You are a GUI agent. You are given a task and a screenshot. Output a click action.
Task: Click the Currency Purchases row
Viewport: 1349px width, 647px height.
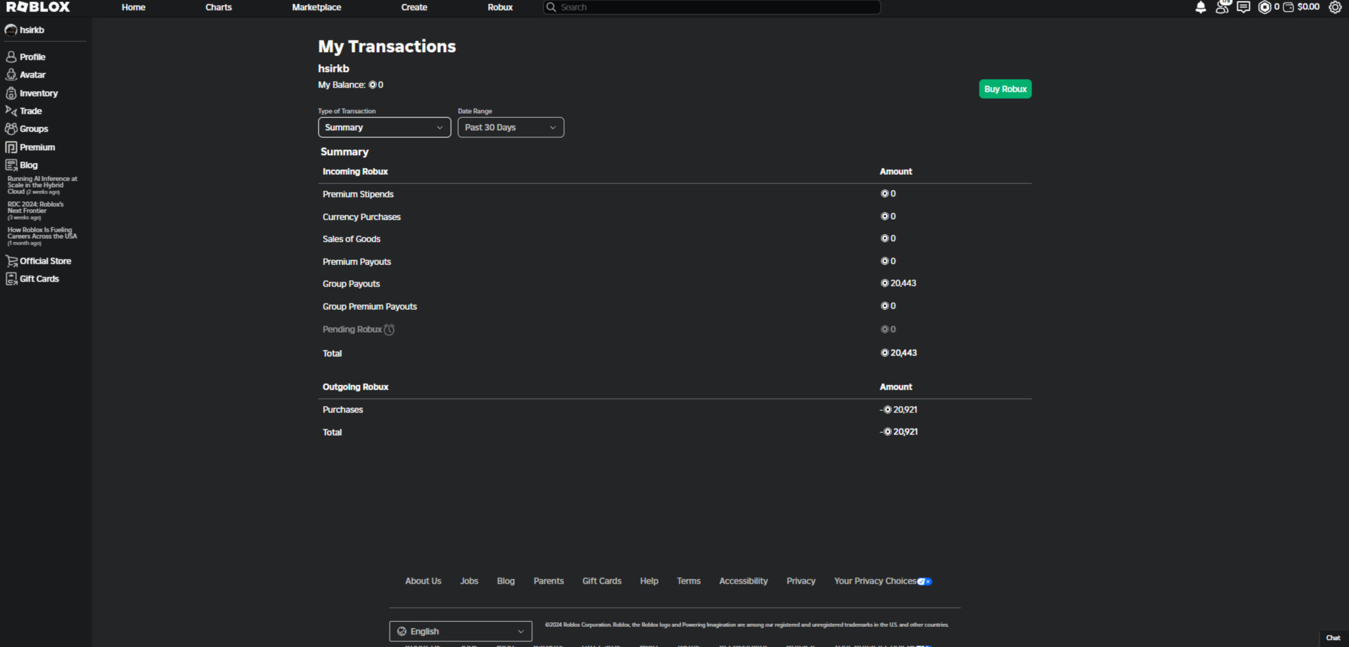point(674,217)
